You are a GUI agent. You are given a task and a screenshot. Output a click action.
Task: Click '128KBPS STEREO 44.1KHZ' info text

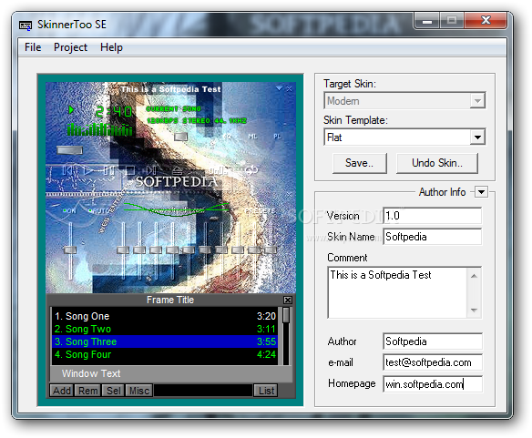[x=197, y=121]
